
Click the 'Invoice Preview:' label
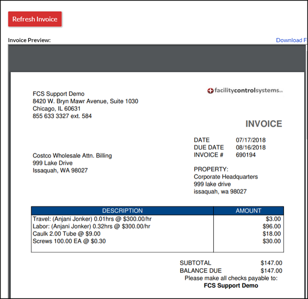(x=29, y=40)
